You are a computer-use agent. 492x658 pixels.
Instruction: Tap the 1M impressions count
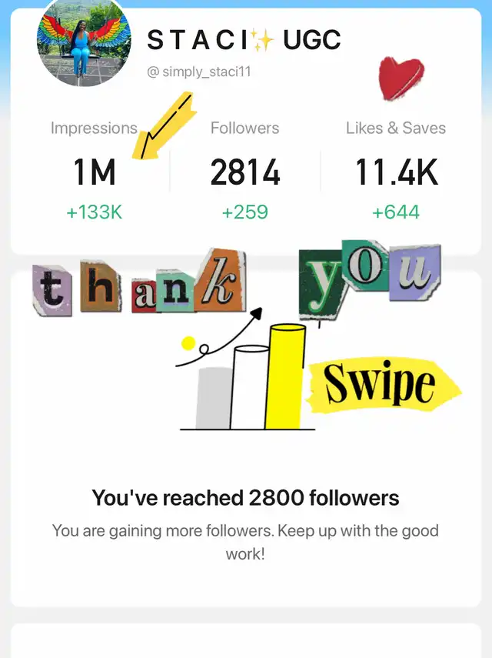[x=94, y=172]
